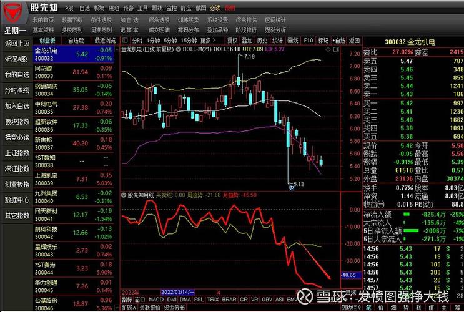Click 数据下载 button

(72, 21)
